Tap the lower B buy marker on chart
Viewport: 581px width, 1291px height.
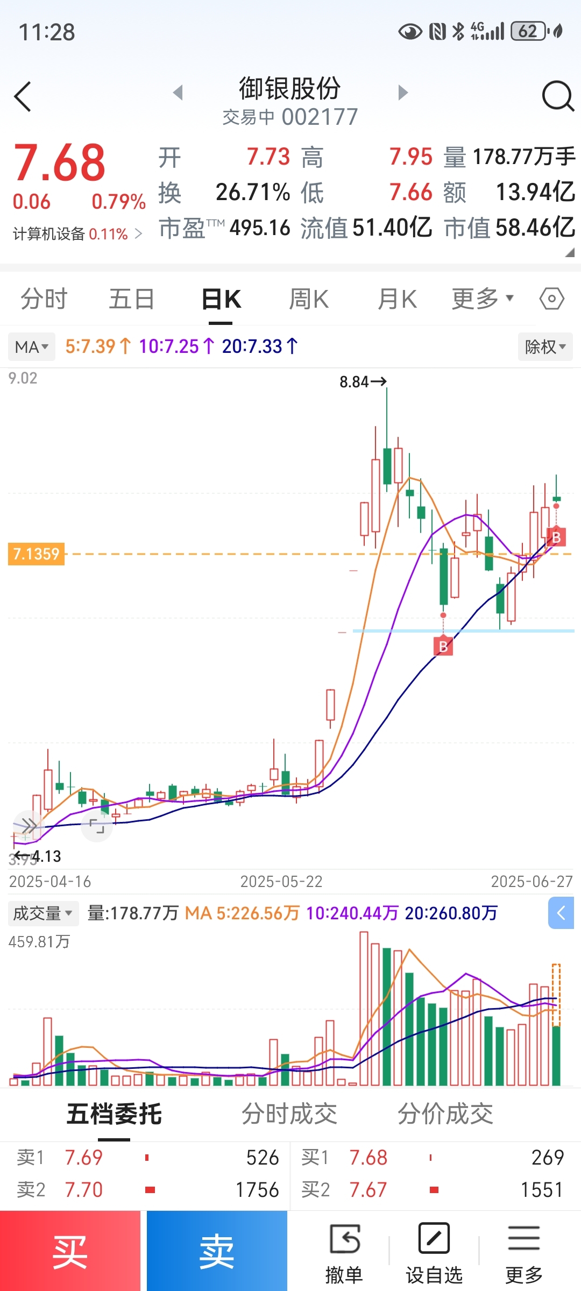tap(443, 646)
